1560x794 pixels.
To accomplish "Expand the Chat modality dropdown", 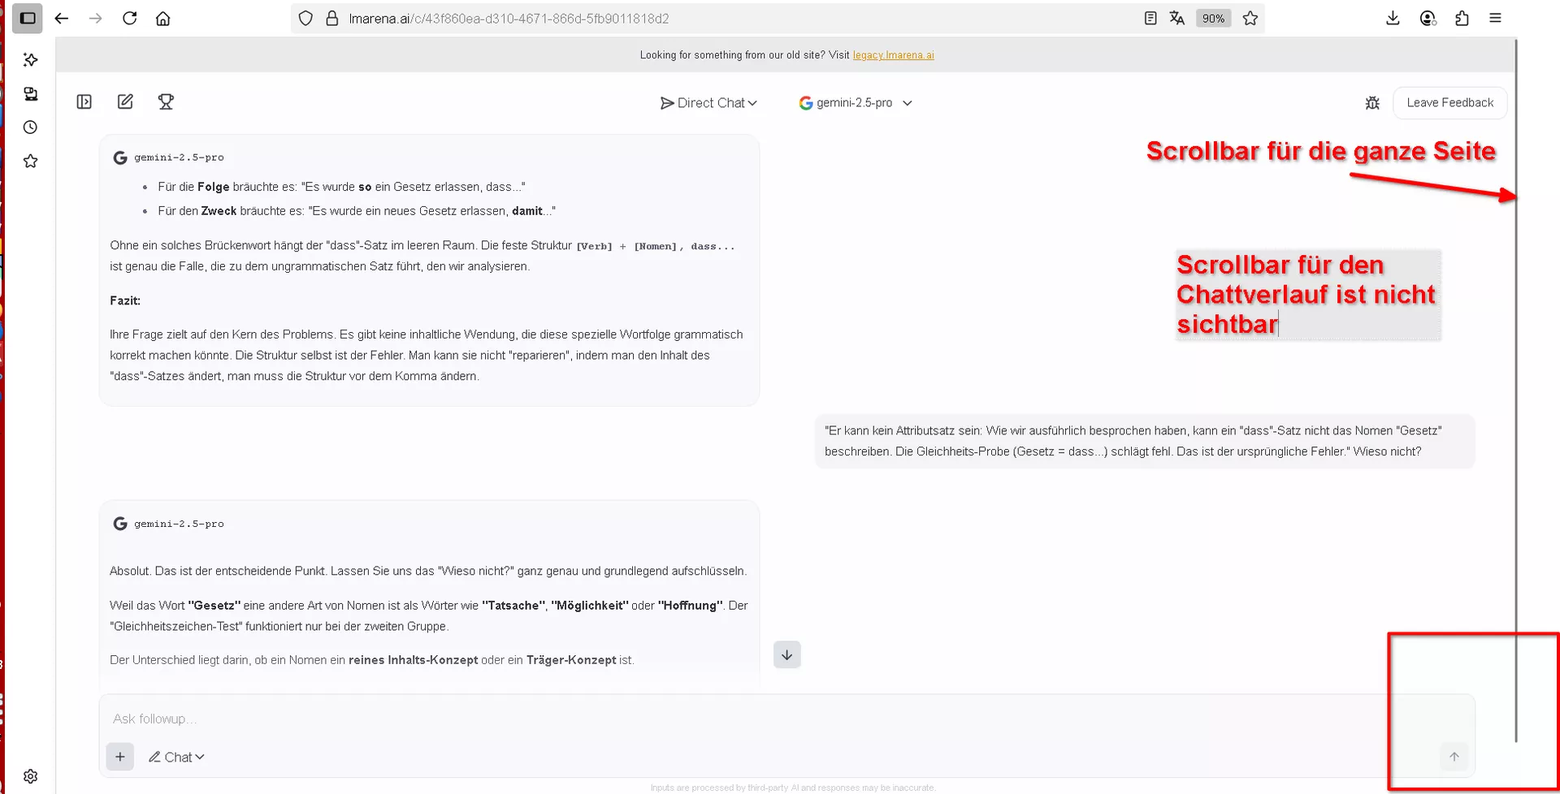I will pyautogui.click(x=176, y=757).
